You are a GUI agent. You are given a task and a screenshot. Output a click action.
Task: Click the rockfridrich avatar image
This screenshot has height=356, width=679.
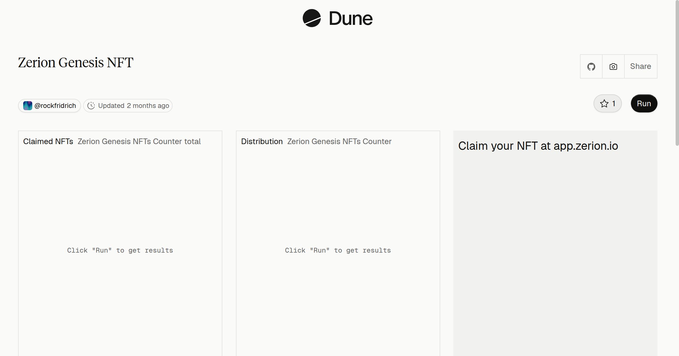(27, 106)
